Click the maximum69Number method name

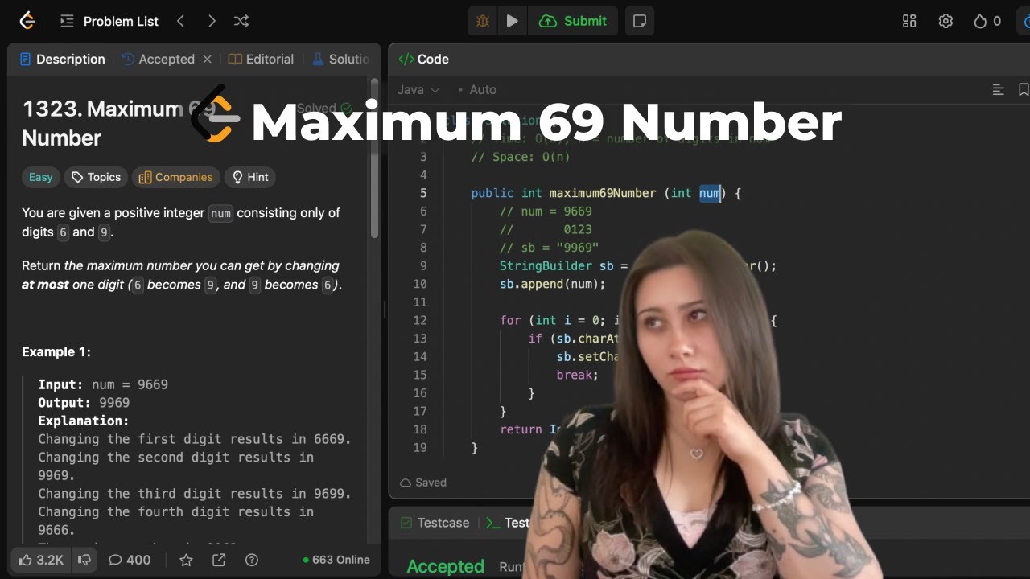(x=602, y=193)
